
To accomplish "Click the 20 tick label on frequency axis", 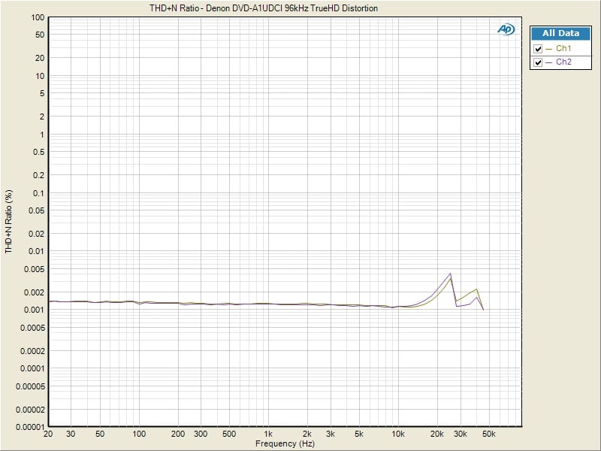I will pos(49,434).
